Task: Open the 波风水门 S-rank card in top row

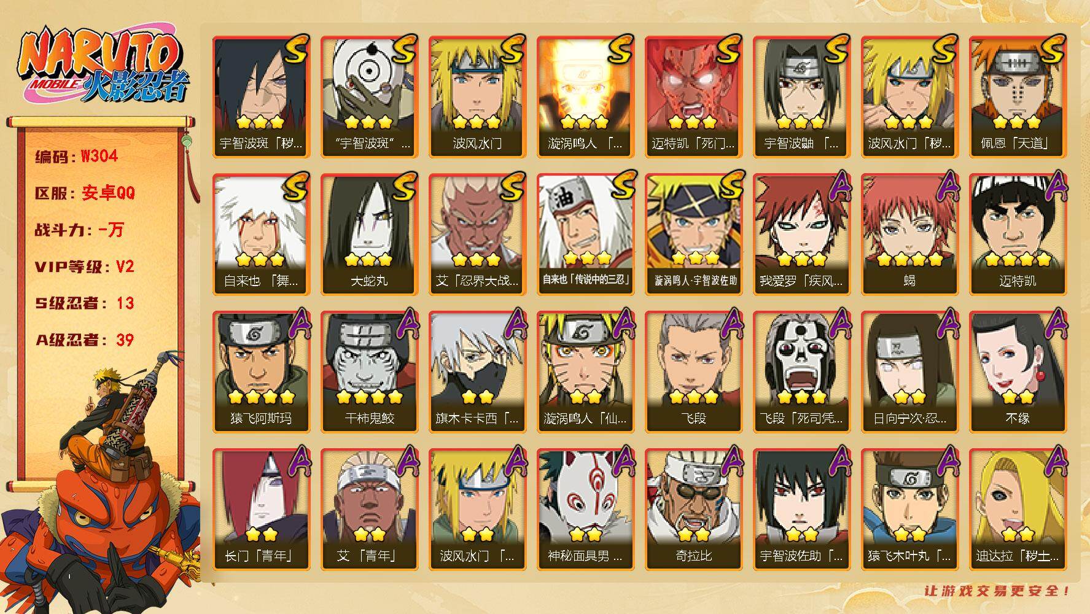Action: pyautogui.click(x=477, y=96)
